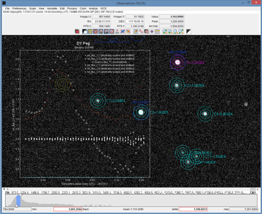Image resolution: width=262 pixels, height=214 pixels.
Task: Click the C9=1.942E4 aperture label
Action: pos(206,162)
